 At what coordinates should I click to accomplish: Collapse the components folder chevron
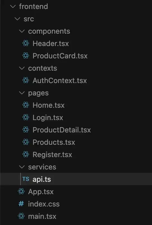click(22, 31)
